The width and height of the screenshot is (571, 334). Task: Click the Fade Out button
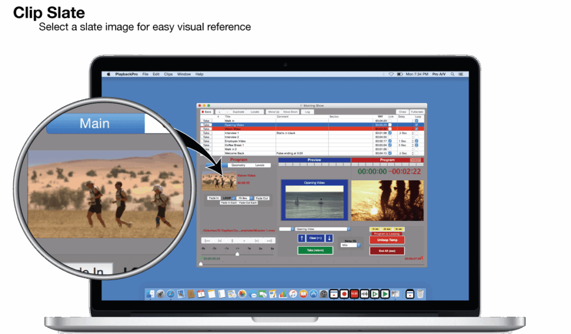click(262, 198)
